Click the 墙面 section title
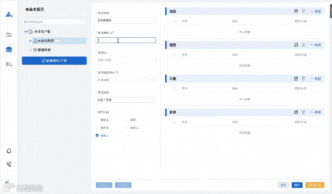The width and height of the screenshot is (332, 194). click(172, 45)
